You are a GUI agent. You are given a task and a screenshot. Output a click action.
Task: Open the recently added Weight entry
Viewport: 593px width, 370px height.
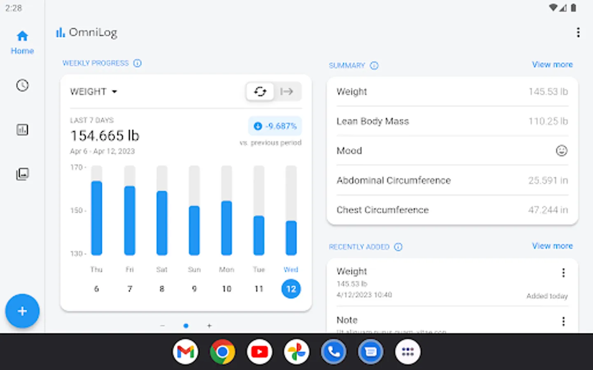452,283
